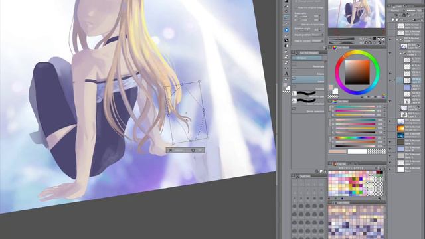Choose the Shrink selection sub tool
Image resolution: width=425 pixels, height=239 pixels.
308,110
